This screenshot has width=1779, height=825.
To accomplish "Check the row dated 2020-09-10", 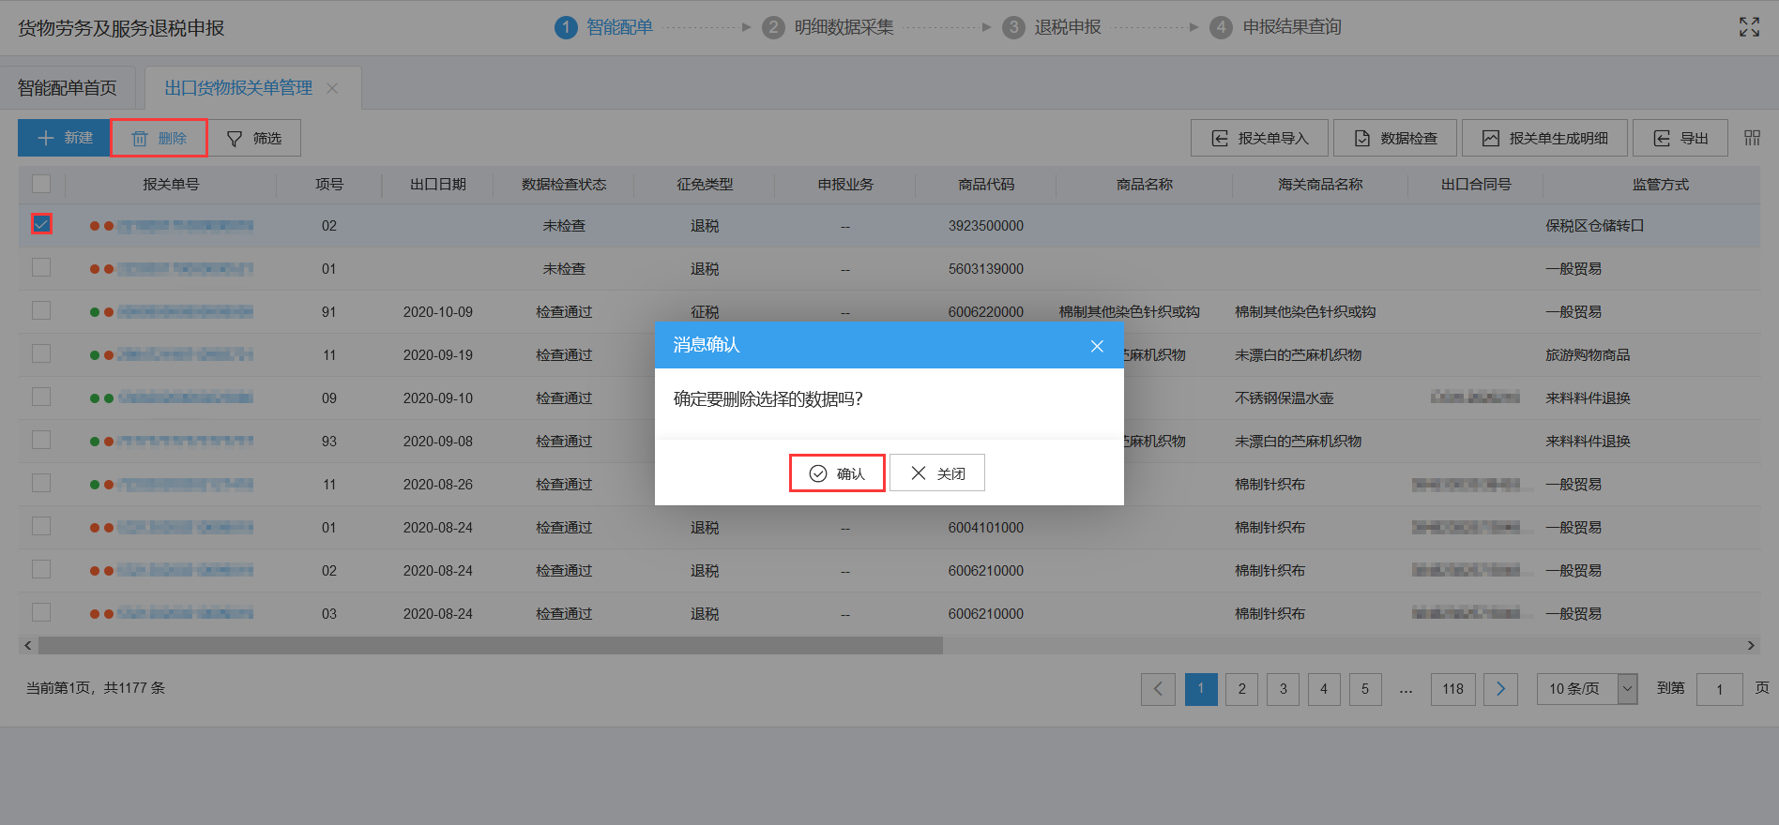I will click(41, 397).
